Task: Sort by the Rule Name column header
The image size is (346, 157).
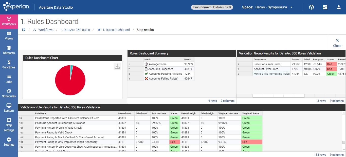Action: (41, 113)
